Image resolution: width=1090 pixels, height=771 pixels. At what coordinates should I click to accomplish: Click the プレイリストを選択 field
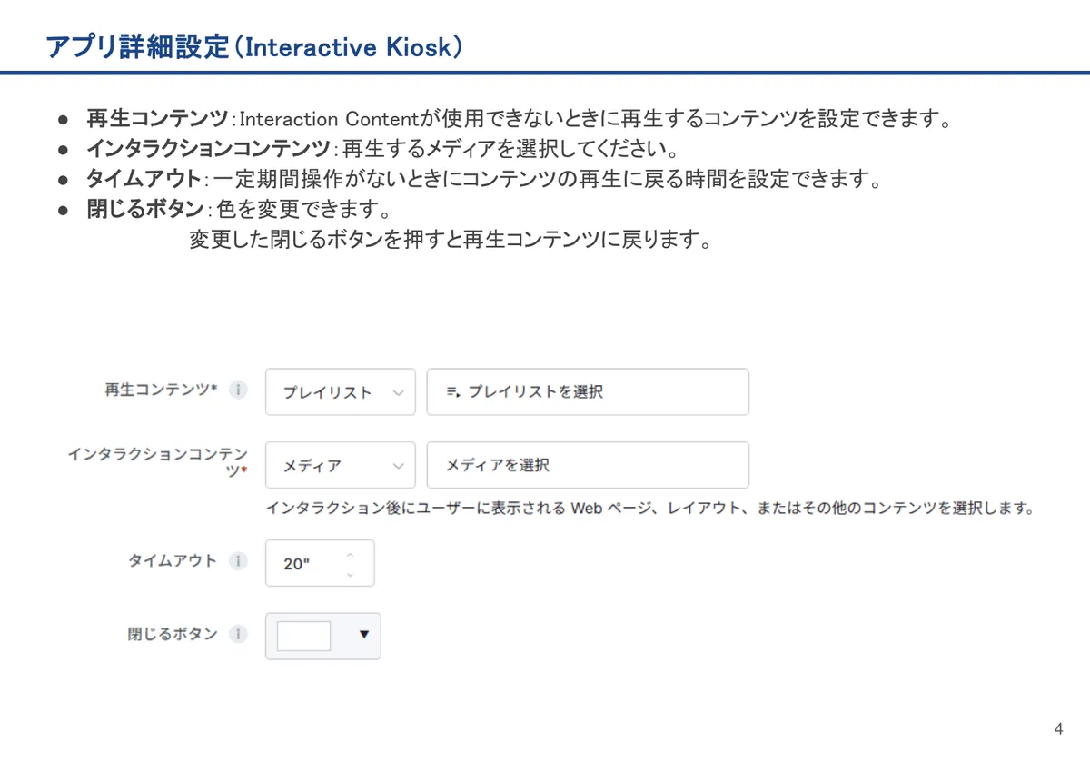click(x=588, y=392)
